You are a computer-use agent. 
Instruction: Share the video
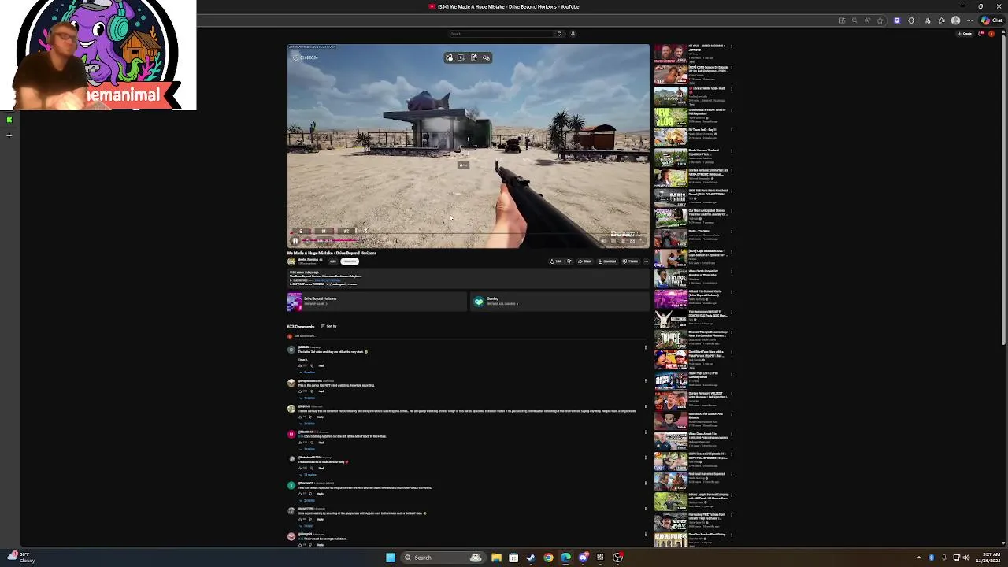(584, 261)
